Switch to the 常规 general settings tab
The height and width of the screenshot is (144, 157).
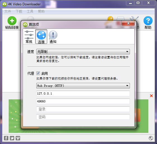[x=29, y=37]
